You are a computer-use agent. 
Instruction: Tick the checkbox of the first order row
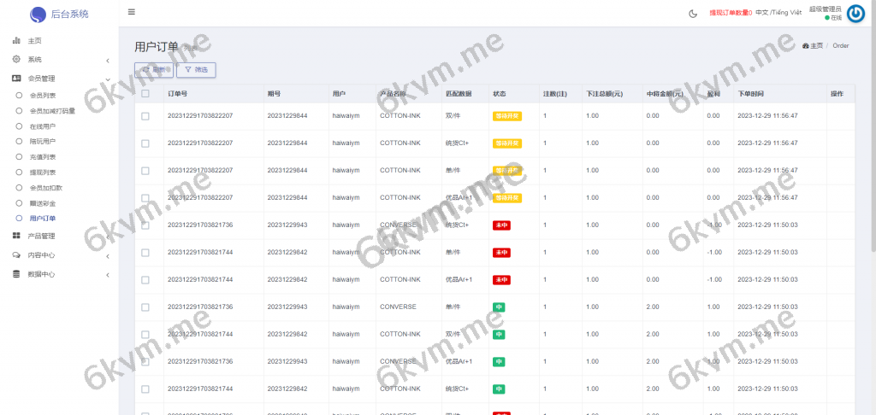[x=145, y=115]
